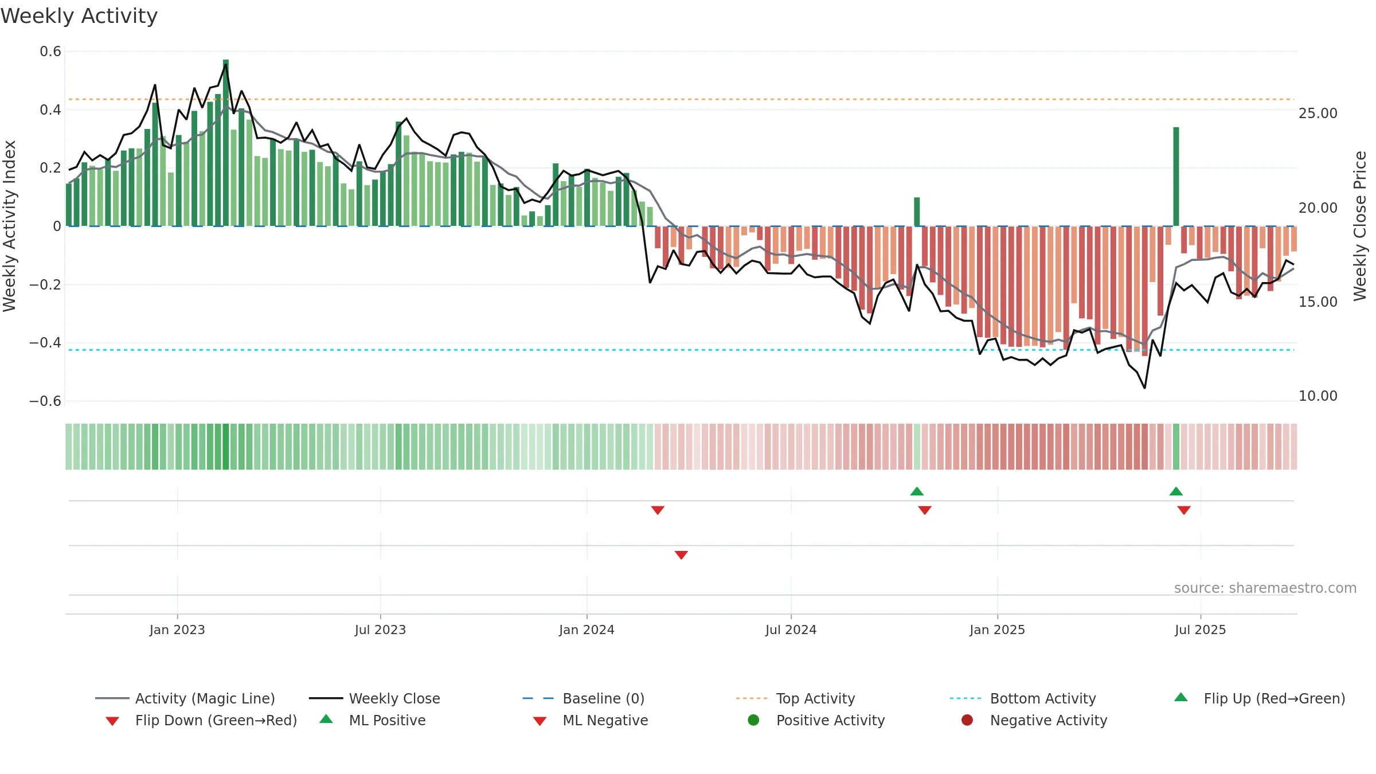Click the green heatmap cell in late 2024
1376x774 pixels.
click(917, 447)
